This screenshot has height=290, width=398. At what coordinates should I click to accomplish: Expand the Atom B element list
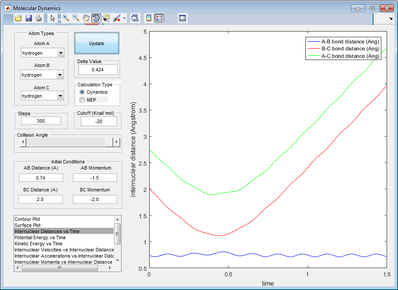pyautogui.click(x=60, y=75)
